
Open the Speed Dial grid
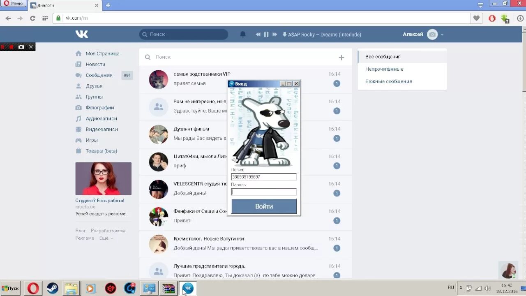click(45, 18)
